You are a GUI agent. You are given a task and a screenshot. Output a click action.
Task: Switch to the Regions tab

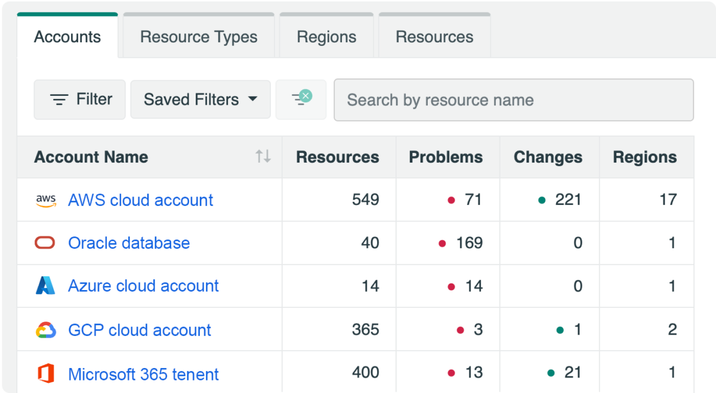pos(326,37)
